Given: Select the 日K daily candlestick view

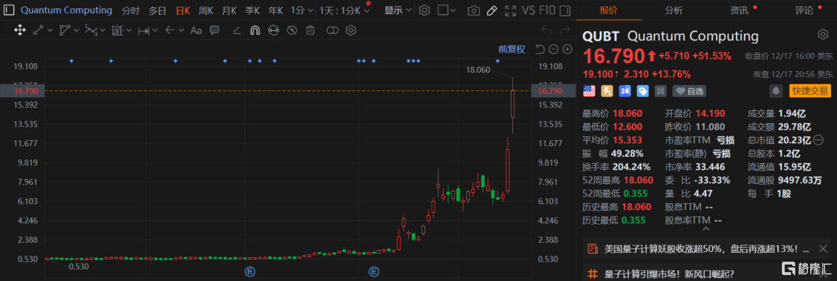Looking at the screenshot, I should (x=183, y=10).
